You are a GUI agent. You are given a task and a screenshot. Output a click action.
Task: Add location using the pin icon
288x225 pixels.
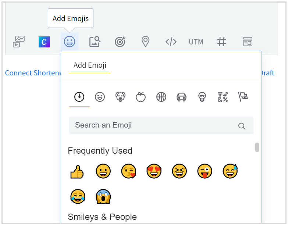click(x=145, y=42)
